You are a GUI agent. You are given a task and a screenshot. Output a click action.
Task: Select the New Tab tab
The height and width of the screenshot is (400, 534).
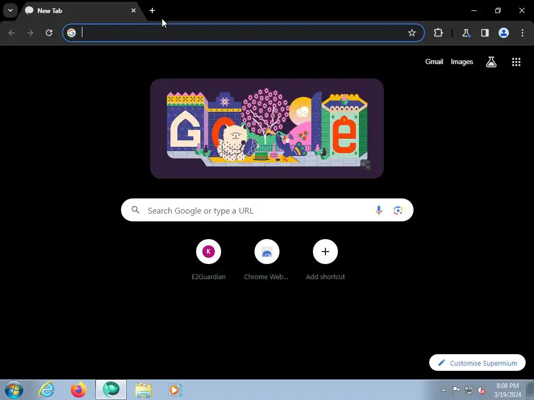click(x=80, y=11)
